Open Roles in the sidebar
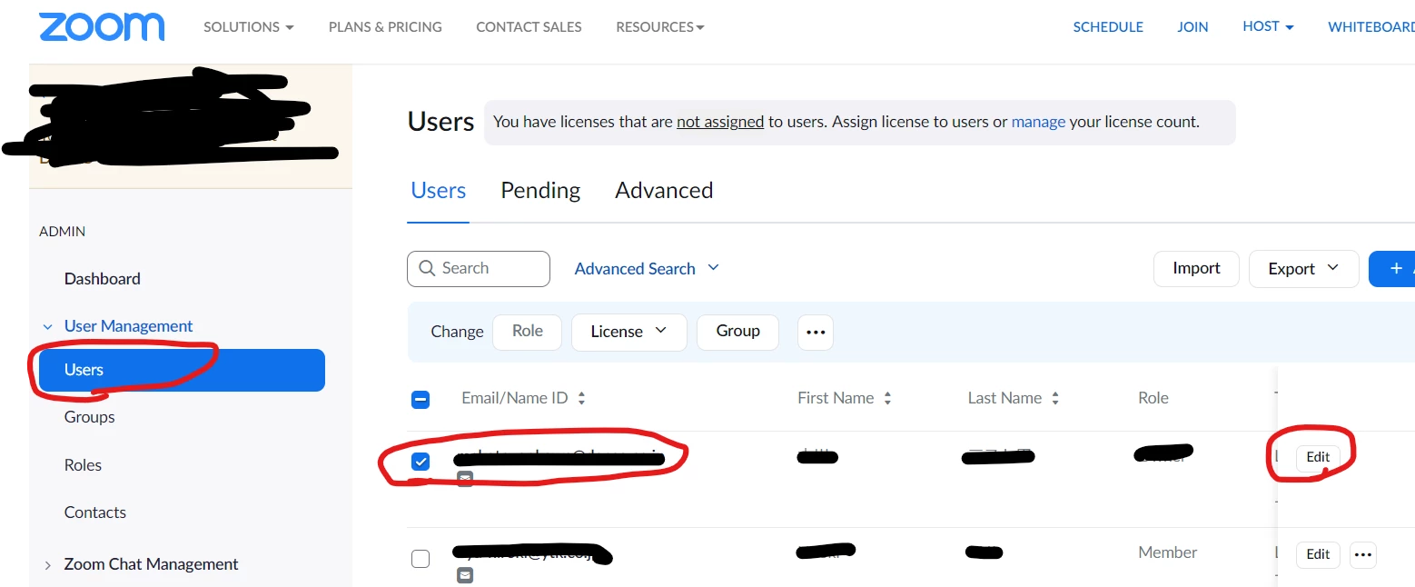This screenshot has height=587, width=1415. point(83,465)
